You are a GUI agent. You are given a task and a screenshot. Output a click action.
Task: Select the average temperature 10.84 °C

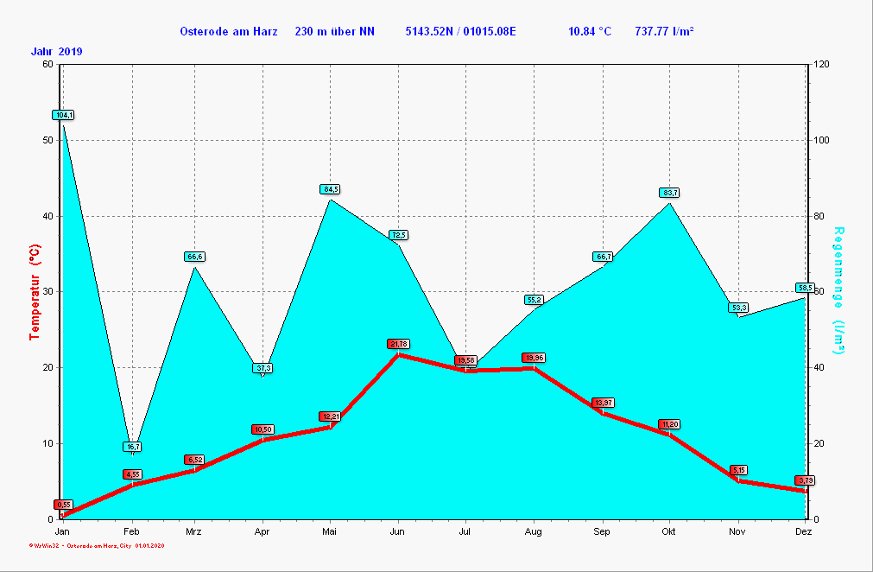click(589, 32)
